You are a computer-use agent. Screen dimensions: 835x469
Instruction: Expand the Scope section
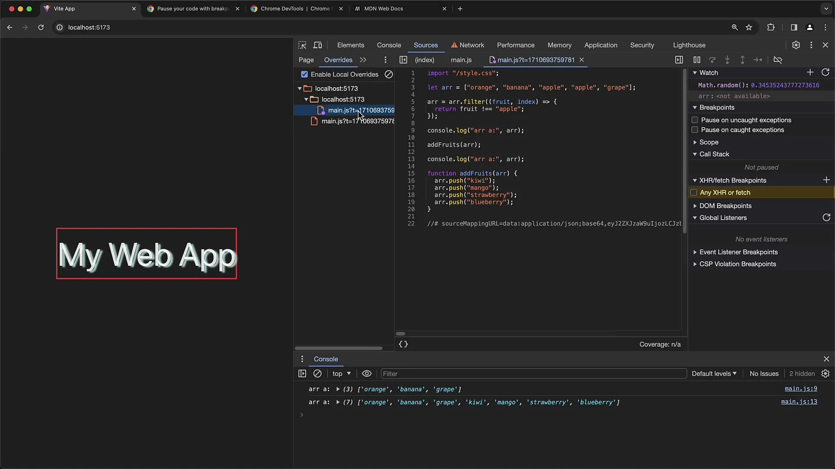[x=695, y=142]
